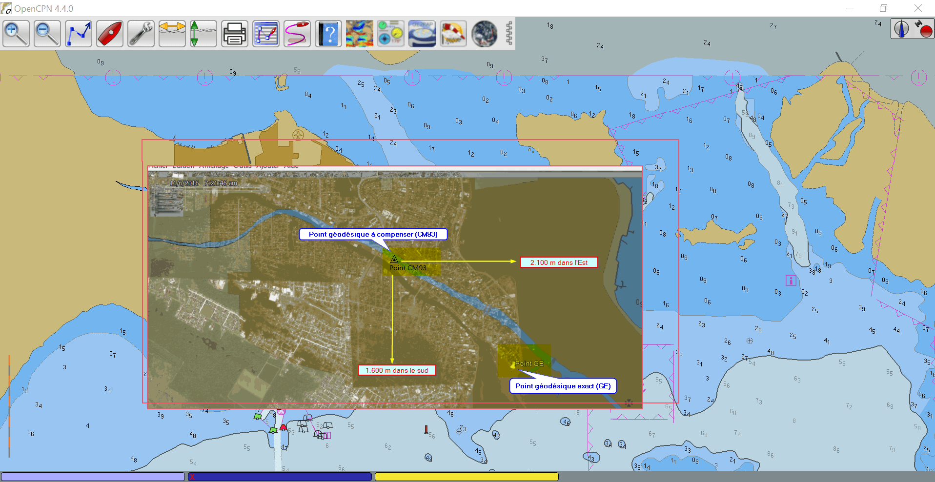This screenshot has width=935, height=482.
Task: Select the dark blue chart bar at bottom
Action: [x=280, y=477]
